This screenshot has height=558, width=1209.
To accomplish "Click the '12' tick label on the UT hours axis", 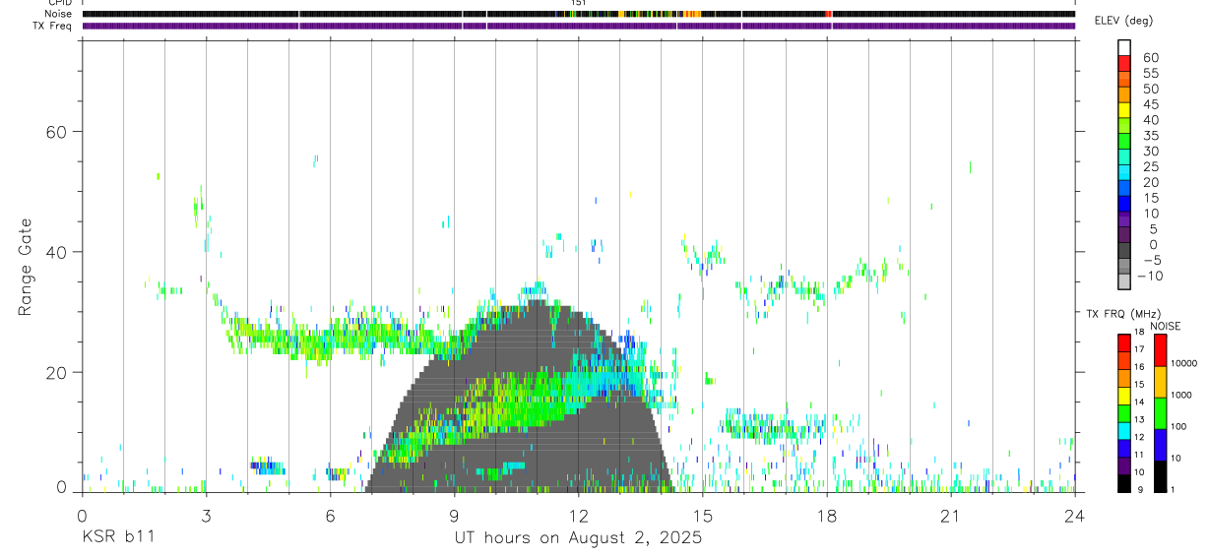I will [x=578, y=515].
